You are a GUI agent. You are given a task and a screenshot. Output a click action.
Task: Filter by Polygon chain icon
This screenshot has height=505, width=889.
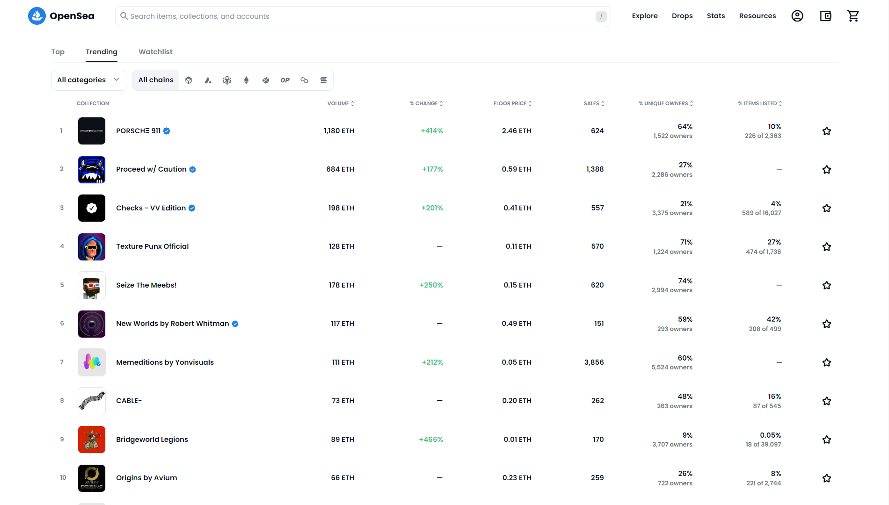point(304,80)
